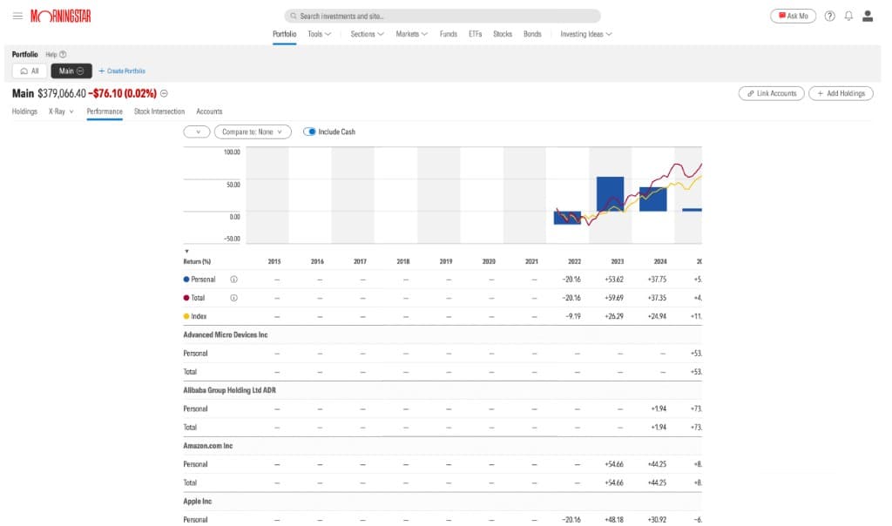The width and height of the screenshot is (892, 526).
Task: Expand the Tools menu
Action: (x=319, y=34)
